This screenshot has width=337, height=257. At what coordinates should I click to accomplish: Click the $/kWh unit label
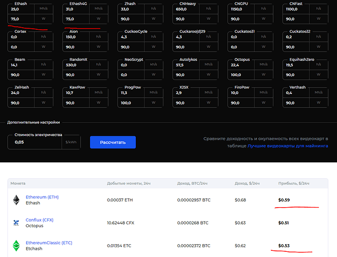click(71, 142)
